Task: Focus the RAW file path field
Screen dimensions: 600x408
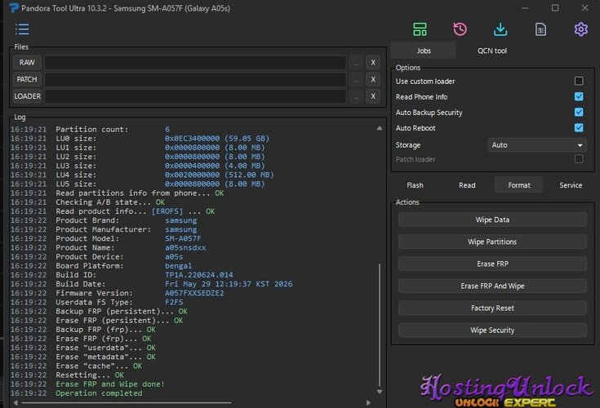Action: pos(195,62)
